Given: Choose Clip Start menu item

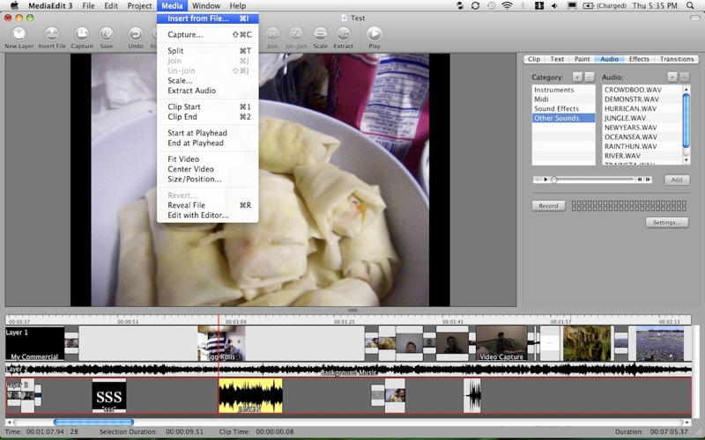Looking at the screenshot, I should 208,106.
